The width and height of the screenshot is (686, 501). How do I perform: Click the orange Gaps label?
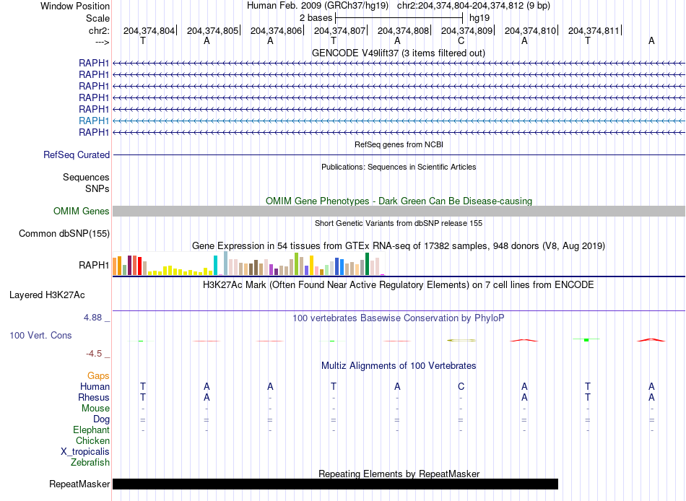click(x=98, y=376)
